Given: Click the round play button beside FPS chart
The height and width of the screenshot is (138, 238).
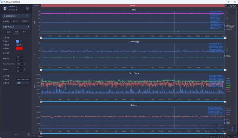Looking at the screenshot, I should [x=232, y=11].
